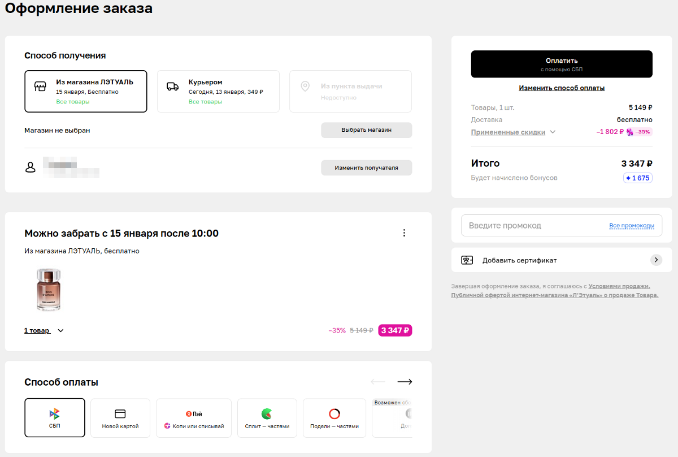Image resolution: width=678 pixels, height=457 pixels.
Task: Select Яндекс Пэй payment option
Action: pos(194,417)
